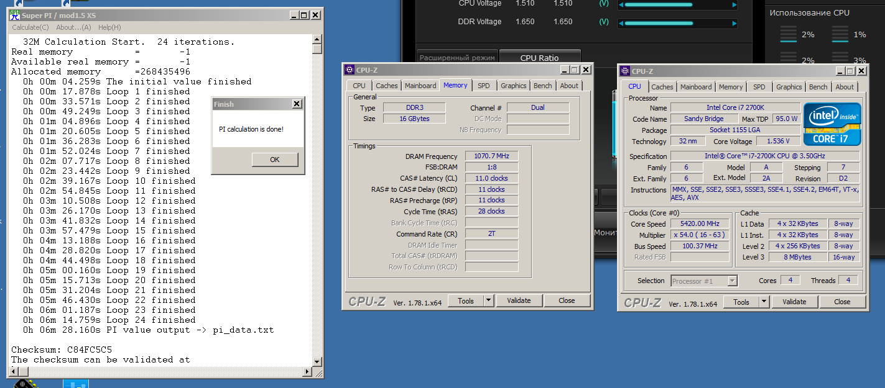
Task: Open Help(H) menu in Super PI
Action: coord(109,27)
